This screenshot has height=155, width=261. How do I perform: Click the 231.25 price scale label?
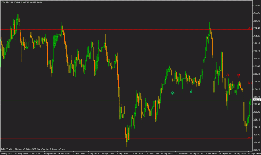[257, 89]
